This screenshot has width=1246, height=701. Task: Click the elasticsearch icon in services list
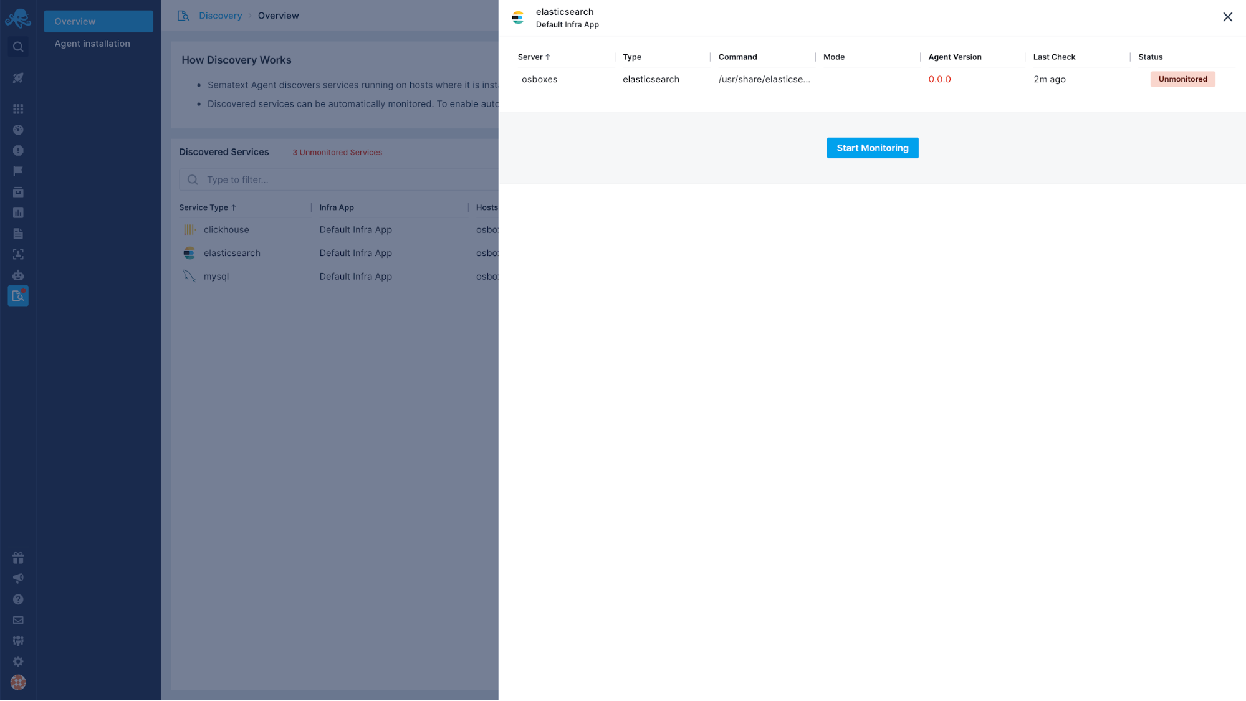pyautogui.click(x=189, y=253)
